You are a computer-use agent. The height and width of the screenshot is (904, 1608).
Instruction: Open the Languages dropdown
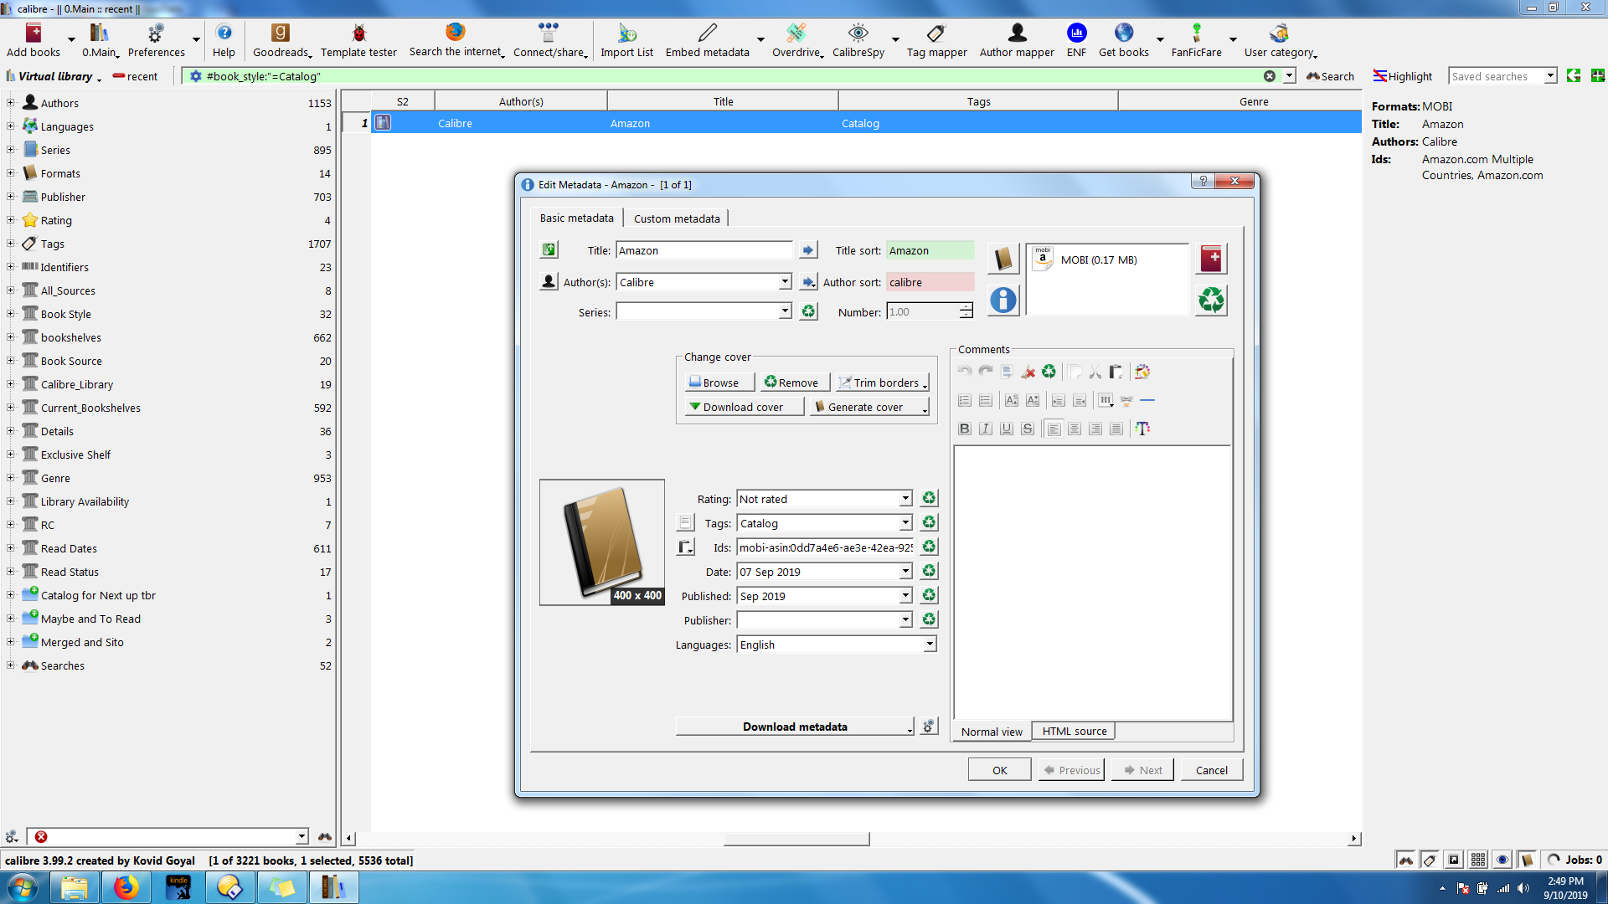click(930, 645)
